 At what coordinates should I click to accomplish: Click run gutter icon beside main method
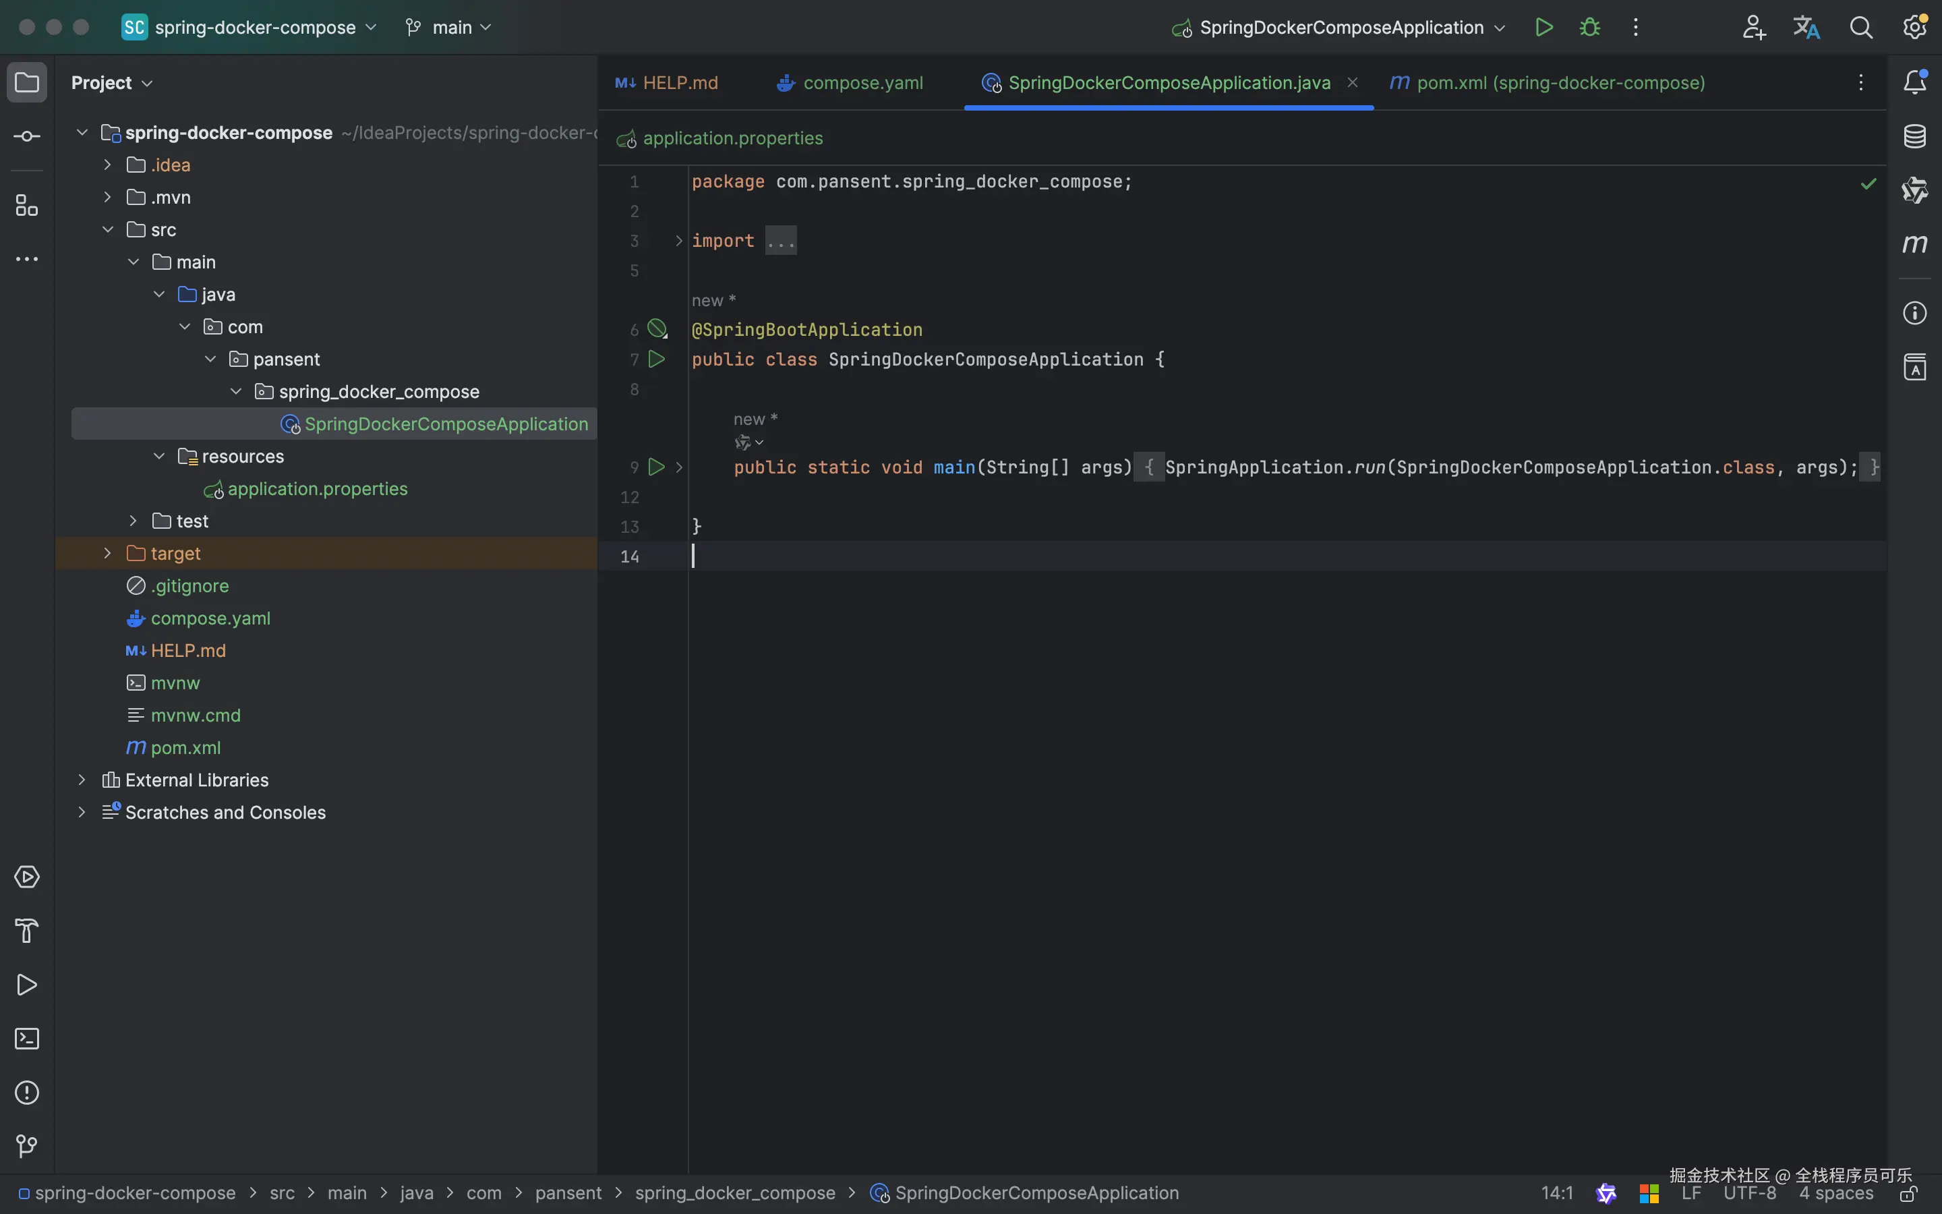(656, 467)
